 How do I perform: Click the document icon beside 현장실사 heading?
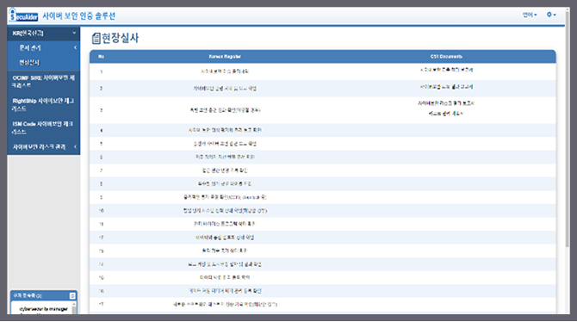coord(96,38)
